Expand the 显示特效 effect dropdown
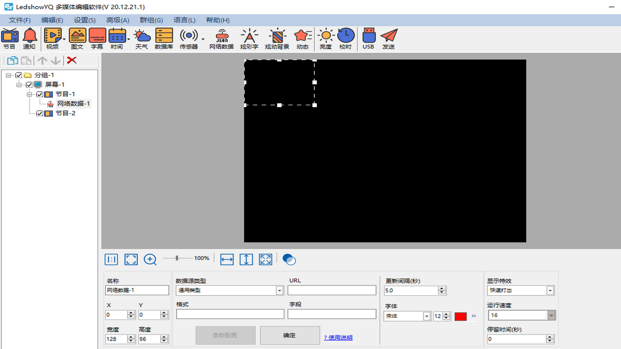Screen dimensions: 621x349 point(550,290)
